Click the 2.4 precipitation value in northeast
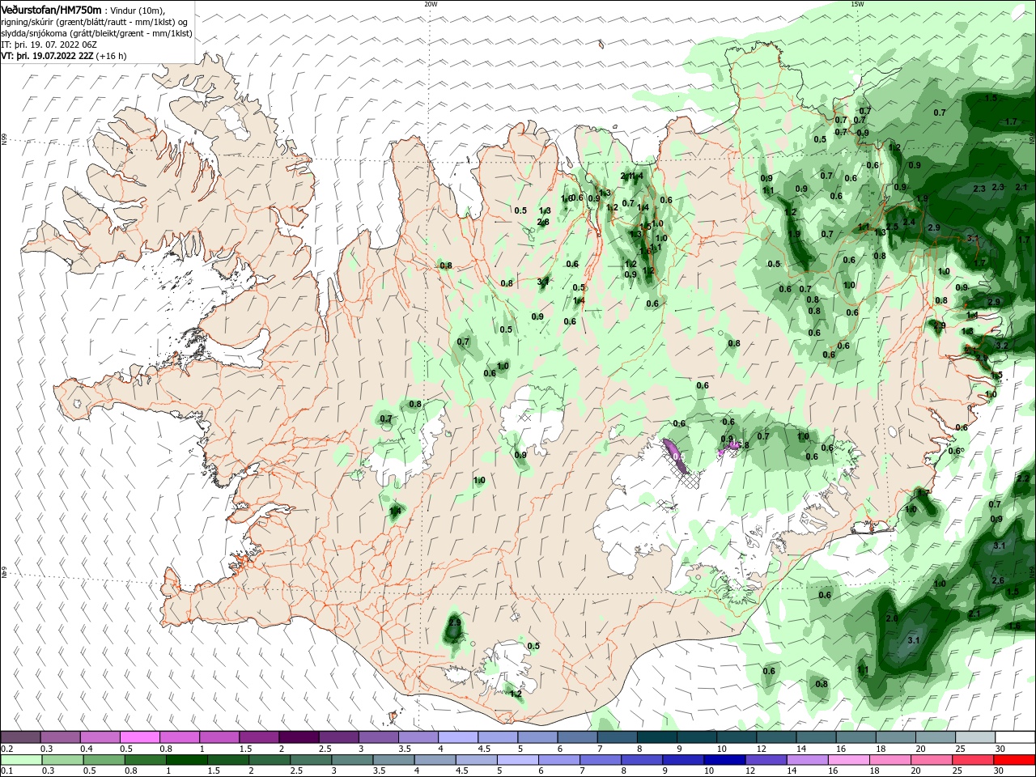 click(x=909, y=223)
